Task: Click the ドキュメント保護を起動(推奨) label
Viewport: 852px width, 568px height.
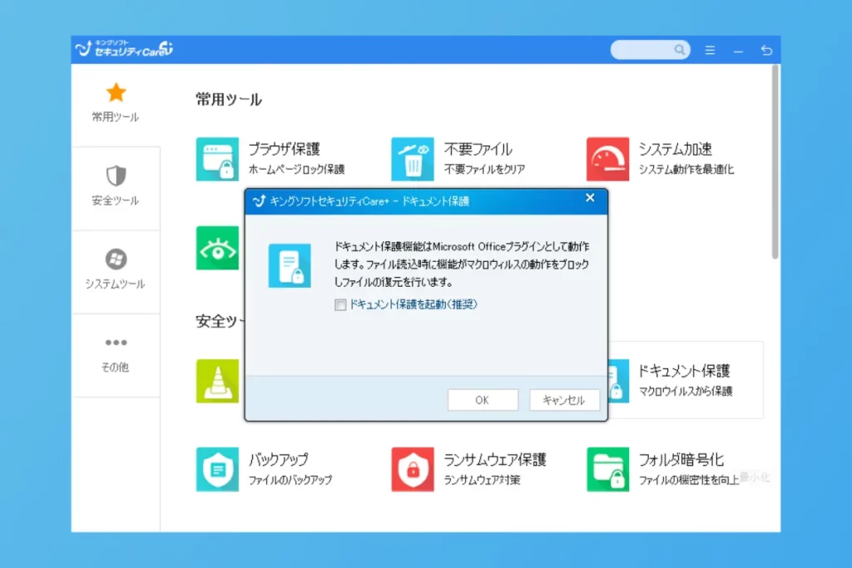Action: point(413,304)
